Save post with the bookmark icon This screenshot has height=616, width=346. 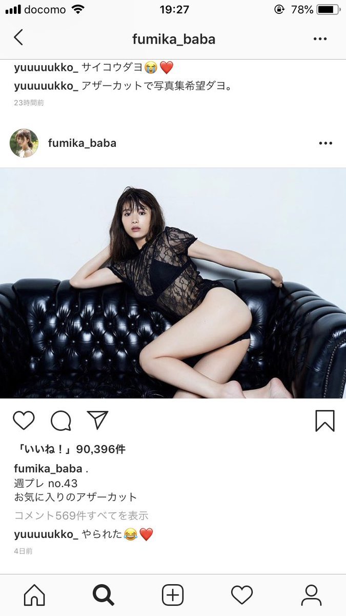coord(324,420)
